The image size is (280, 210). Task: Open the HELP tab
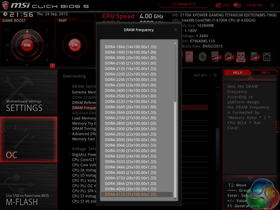[x=237, y=72]
